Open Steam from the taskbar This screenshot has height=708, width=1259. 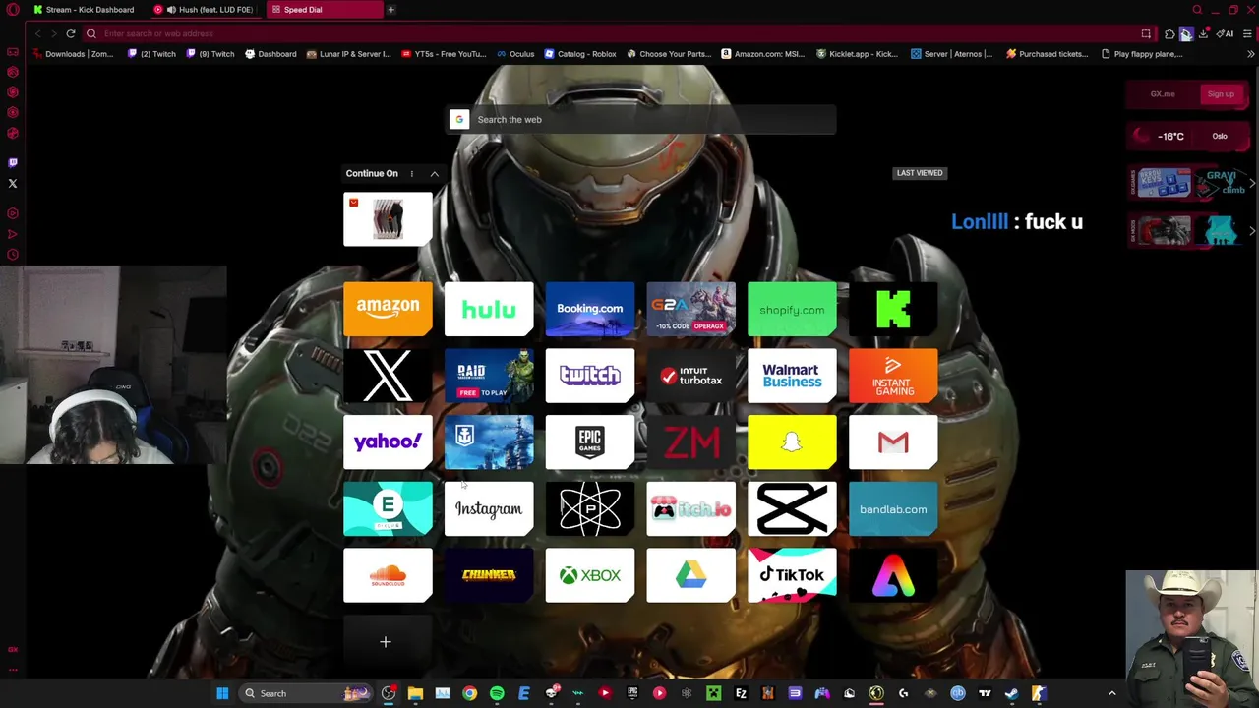coord(1011,693)
